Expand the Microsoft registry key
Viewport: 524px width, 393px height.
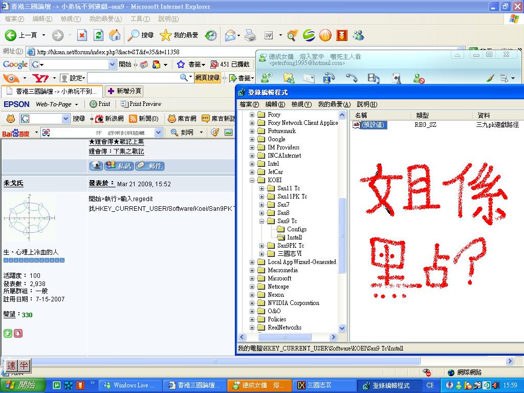click(x=252, y=278)
